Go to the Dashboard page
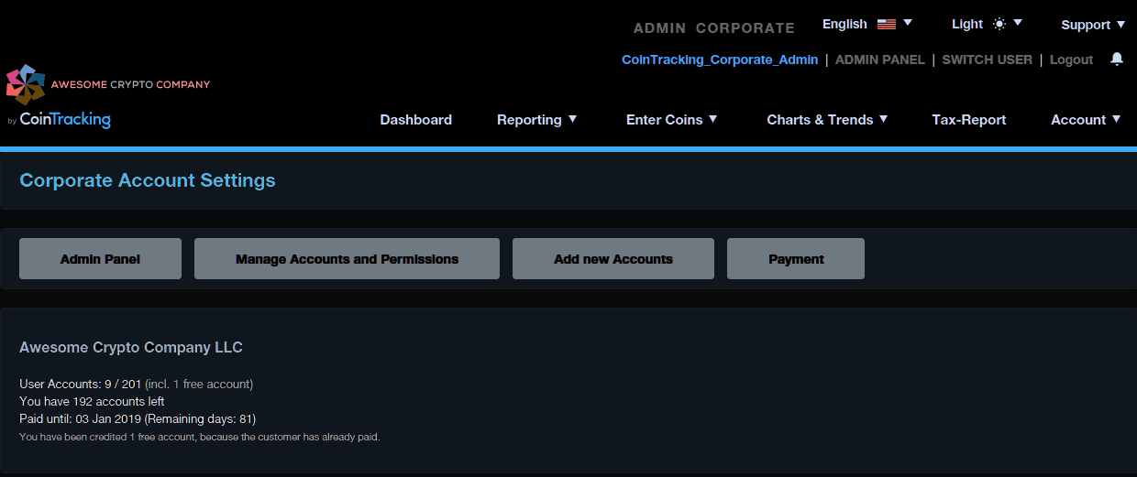The height and width of the screenshot is (477, 1137). point(415,120)
